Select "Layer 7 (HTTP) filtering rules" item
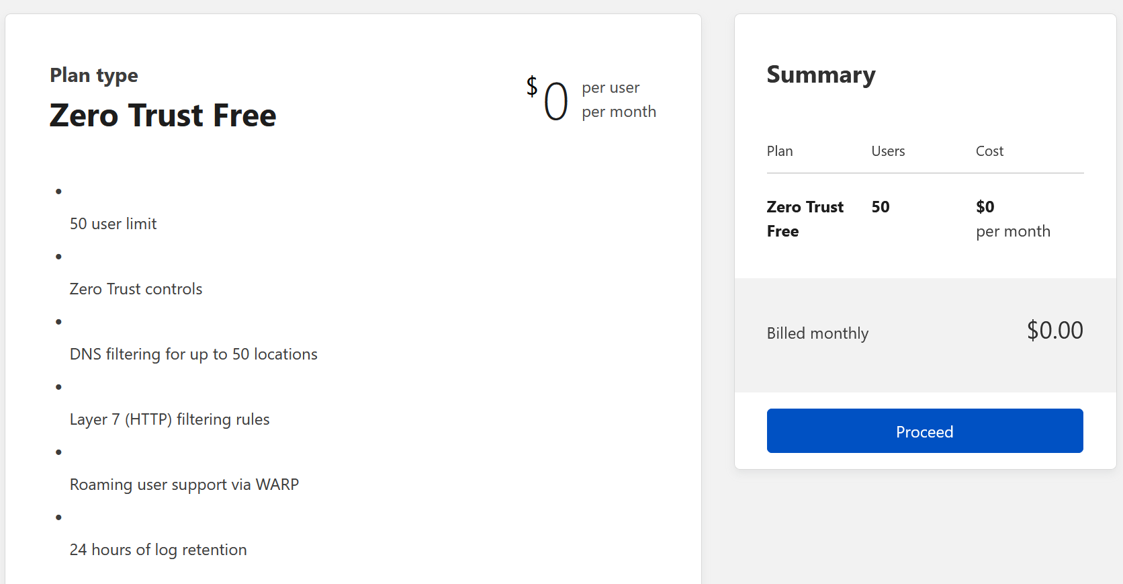Screen dimensions: 1123x584 pyautogui.click(x=169, y=419)
